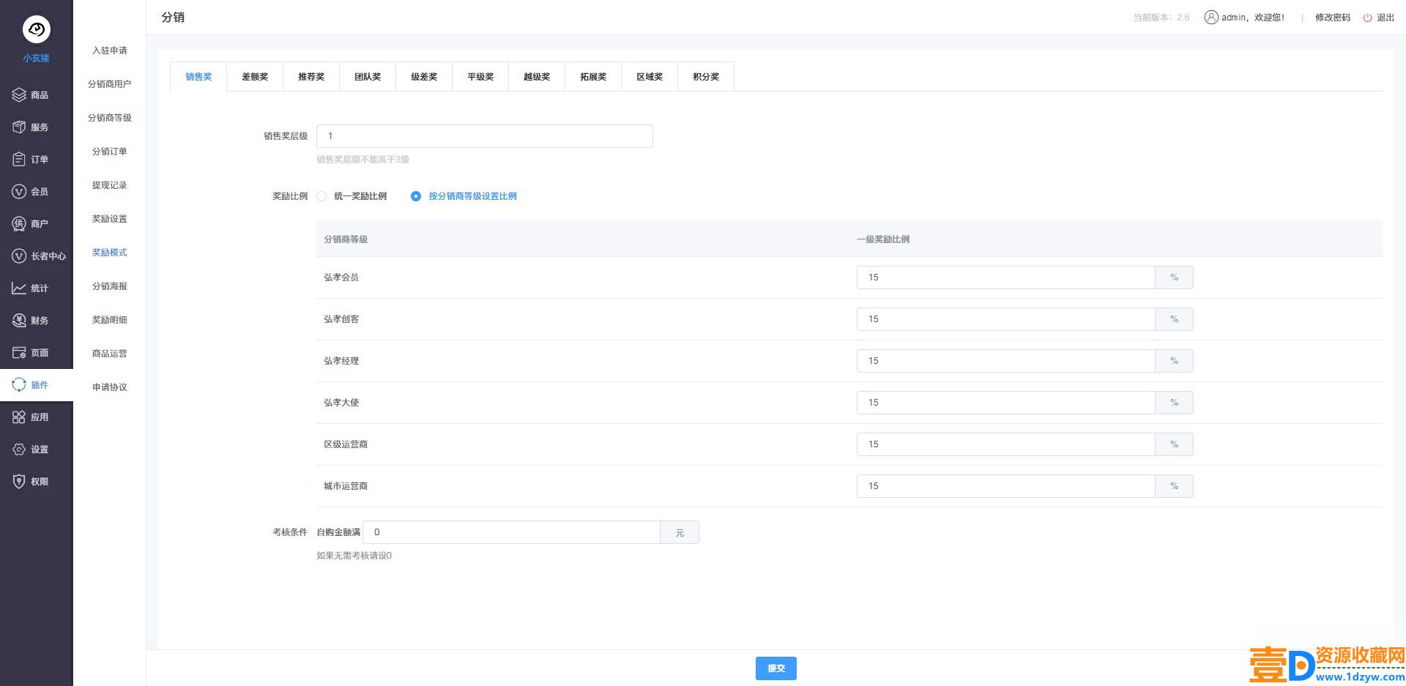Switch to the 区域奖 tab

point(650,77)
